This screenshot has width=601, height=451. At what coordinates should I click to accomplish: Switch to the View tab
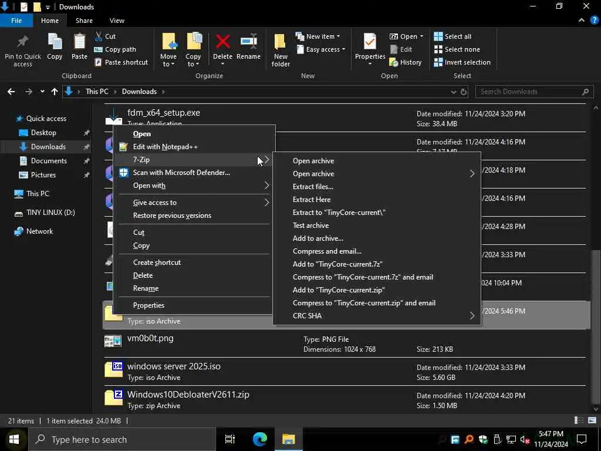pos(117,21)
